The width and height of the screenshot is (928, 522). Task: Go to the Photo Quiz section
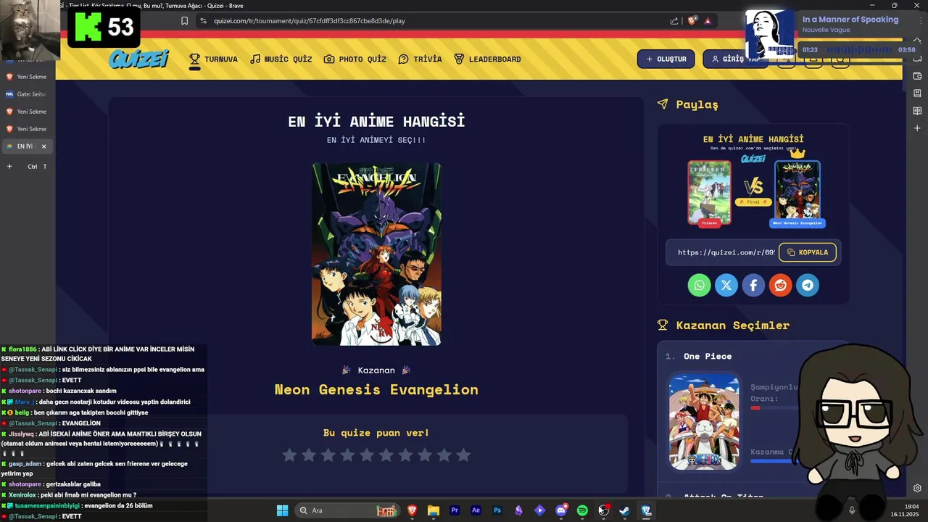355,59
